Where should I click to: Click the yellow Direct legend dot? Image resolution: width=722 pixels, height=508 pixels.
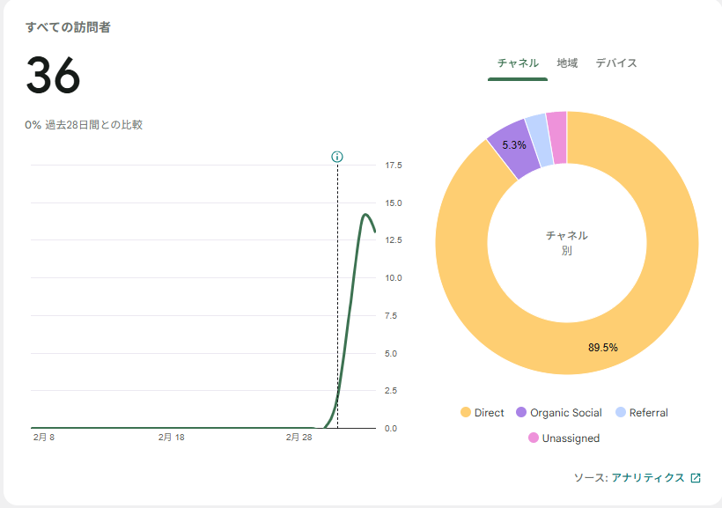[x=466, y=413]
